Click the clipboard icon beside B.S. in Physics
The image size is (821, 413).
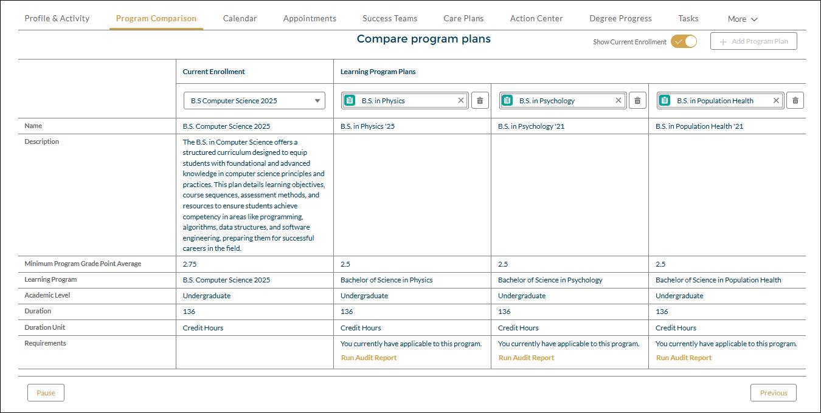click(x=350, y=101)
